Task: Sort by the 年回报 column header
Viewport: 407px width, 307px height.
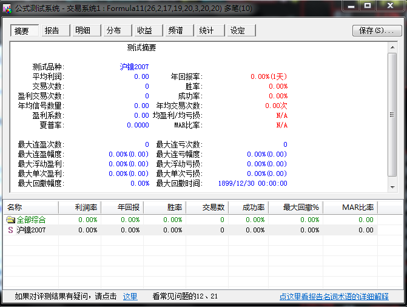Action: click(x=123, y=207)
